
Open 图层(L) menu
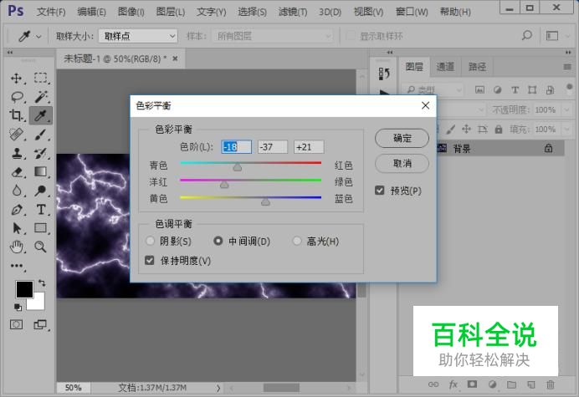[x=170, y=12]
